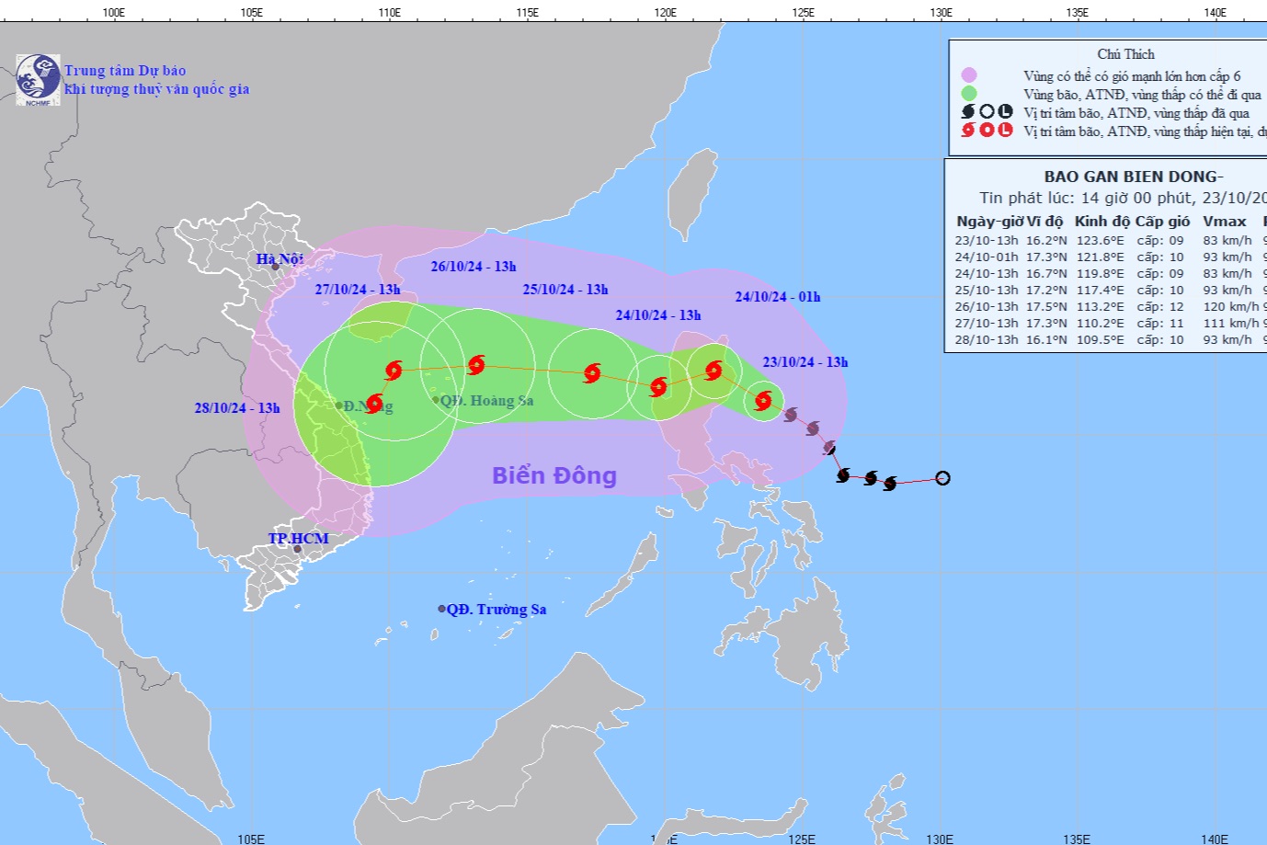The height and width of the screenshot is (845, 1267).
Task: Click the pink legend swatch for strong wind zone
Action: (968, 75)
